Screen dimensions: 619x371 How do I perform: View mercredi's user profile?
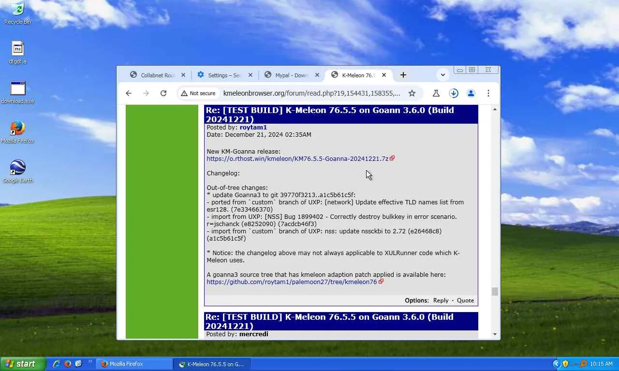pyautogui.click(x=253, y=334)
